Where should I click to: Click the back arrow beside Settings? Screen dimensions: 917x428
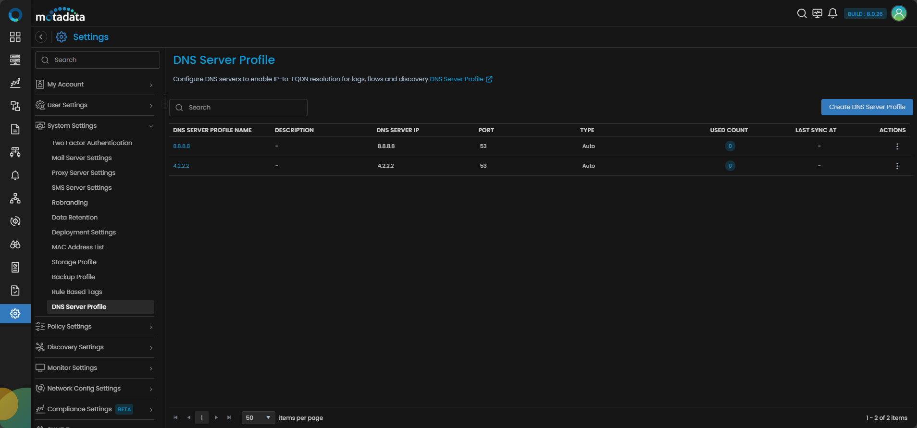41,37
